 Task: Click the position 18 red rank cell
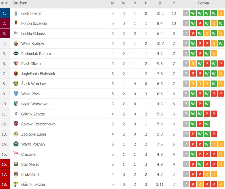pos(5,184)
